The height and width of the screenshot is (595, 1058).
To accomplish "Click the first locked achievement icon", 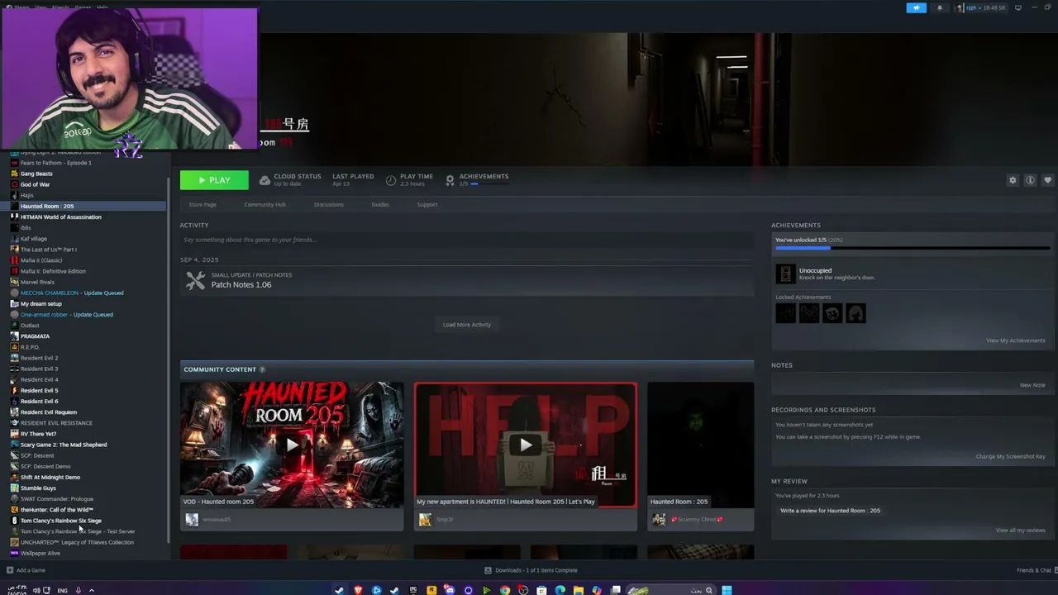I will click(x=785, y=313).
